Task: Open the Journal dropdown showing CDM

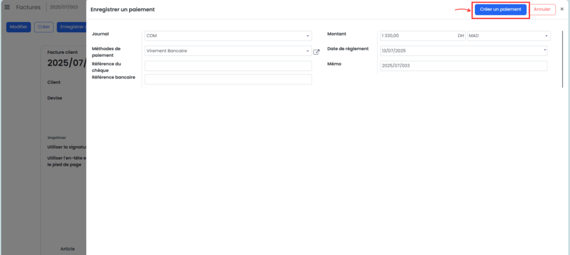Action: (x=228, y=36)
